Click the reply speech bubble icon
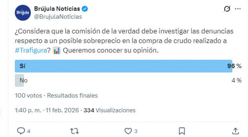Image resolution: width=248 pixels, height=137 pixels. pyautogui.click(x=21, y=130)
